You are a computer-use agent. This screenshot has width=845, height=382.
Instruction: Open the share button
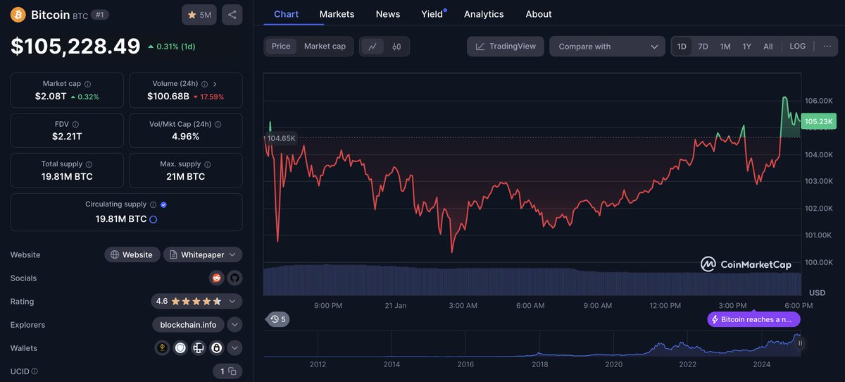coord(232,15)
